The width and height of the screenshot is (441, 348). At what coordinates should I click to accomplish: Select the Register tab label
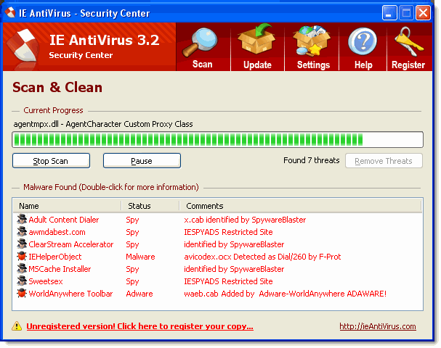click(408, 65)
